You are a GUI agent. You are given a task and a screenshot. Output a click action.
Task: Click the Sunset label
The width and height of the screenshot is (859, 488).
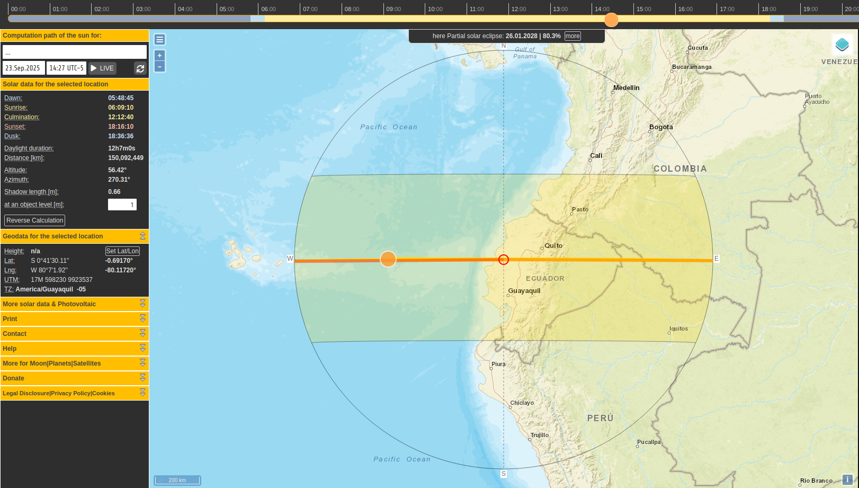point(15,127)
